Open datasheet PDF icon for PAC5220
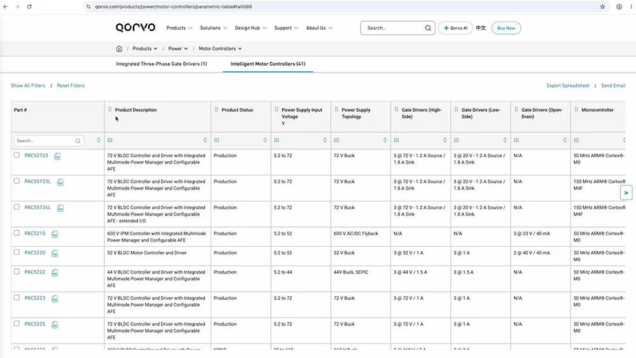This screenshot has height=358, width=636. point(55,253)
